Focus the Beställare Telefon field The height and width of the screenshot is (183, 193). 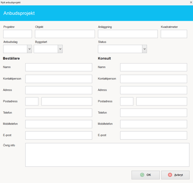click(59, 113)
